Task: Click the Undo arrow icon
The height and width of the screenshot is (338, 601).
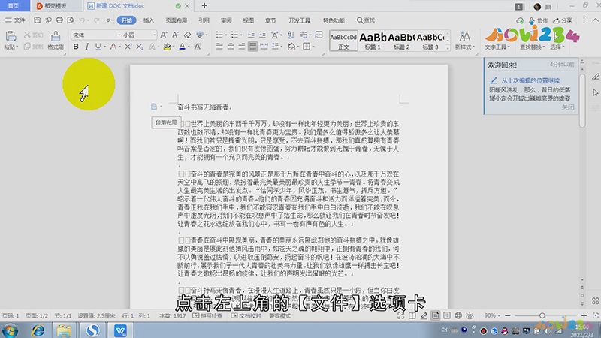Action: point(82,20)
